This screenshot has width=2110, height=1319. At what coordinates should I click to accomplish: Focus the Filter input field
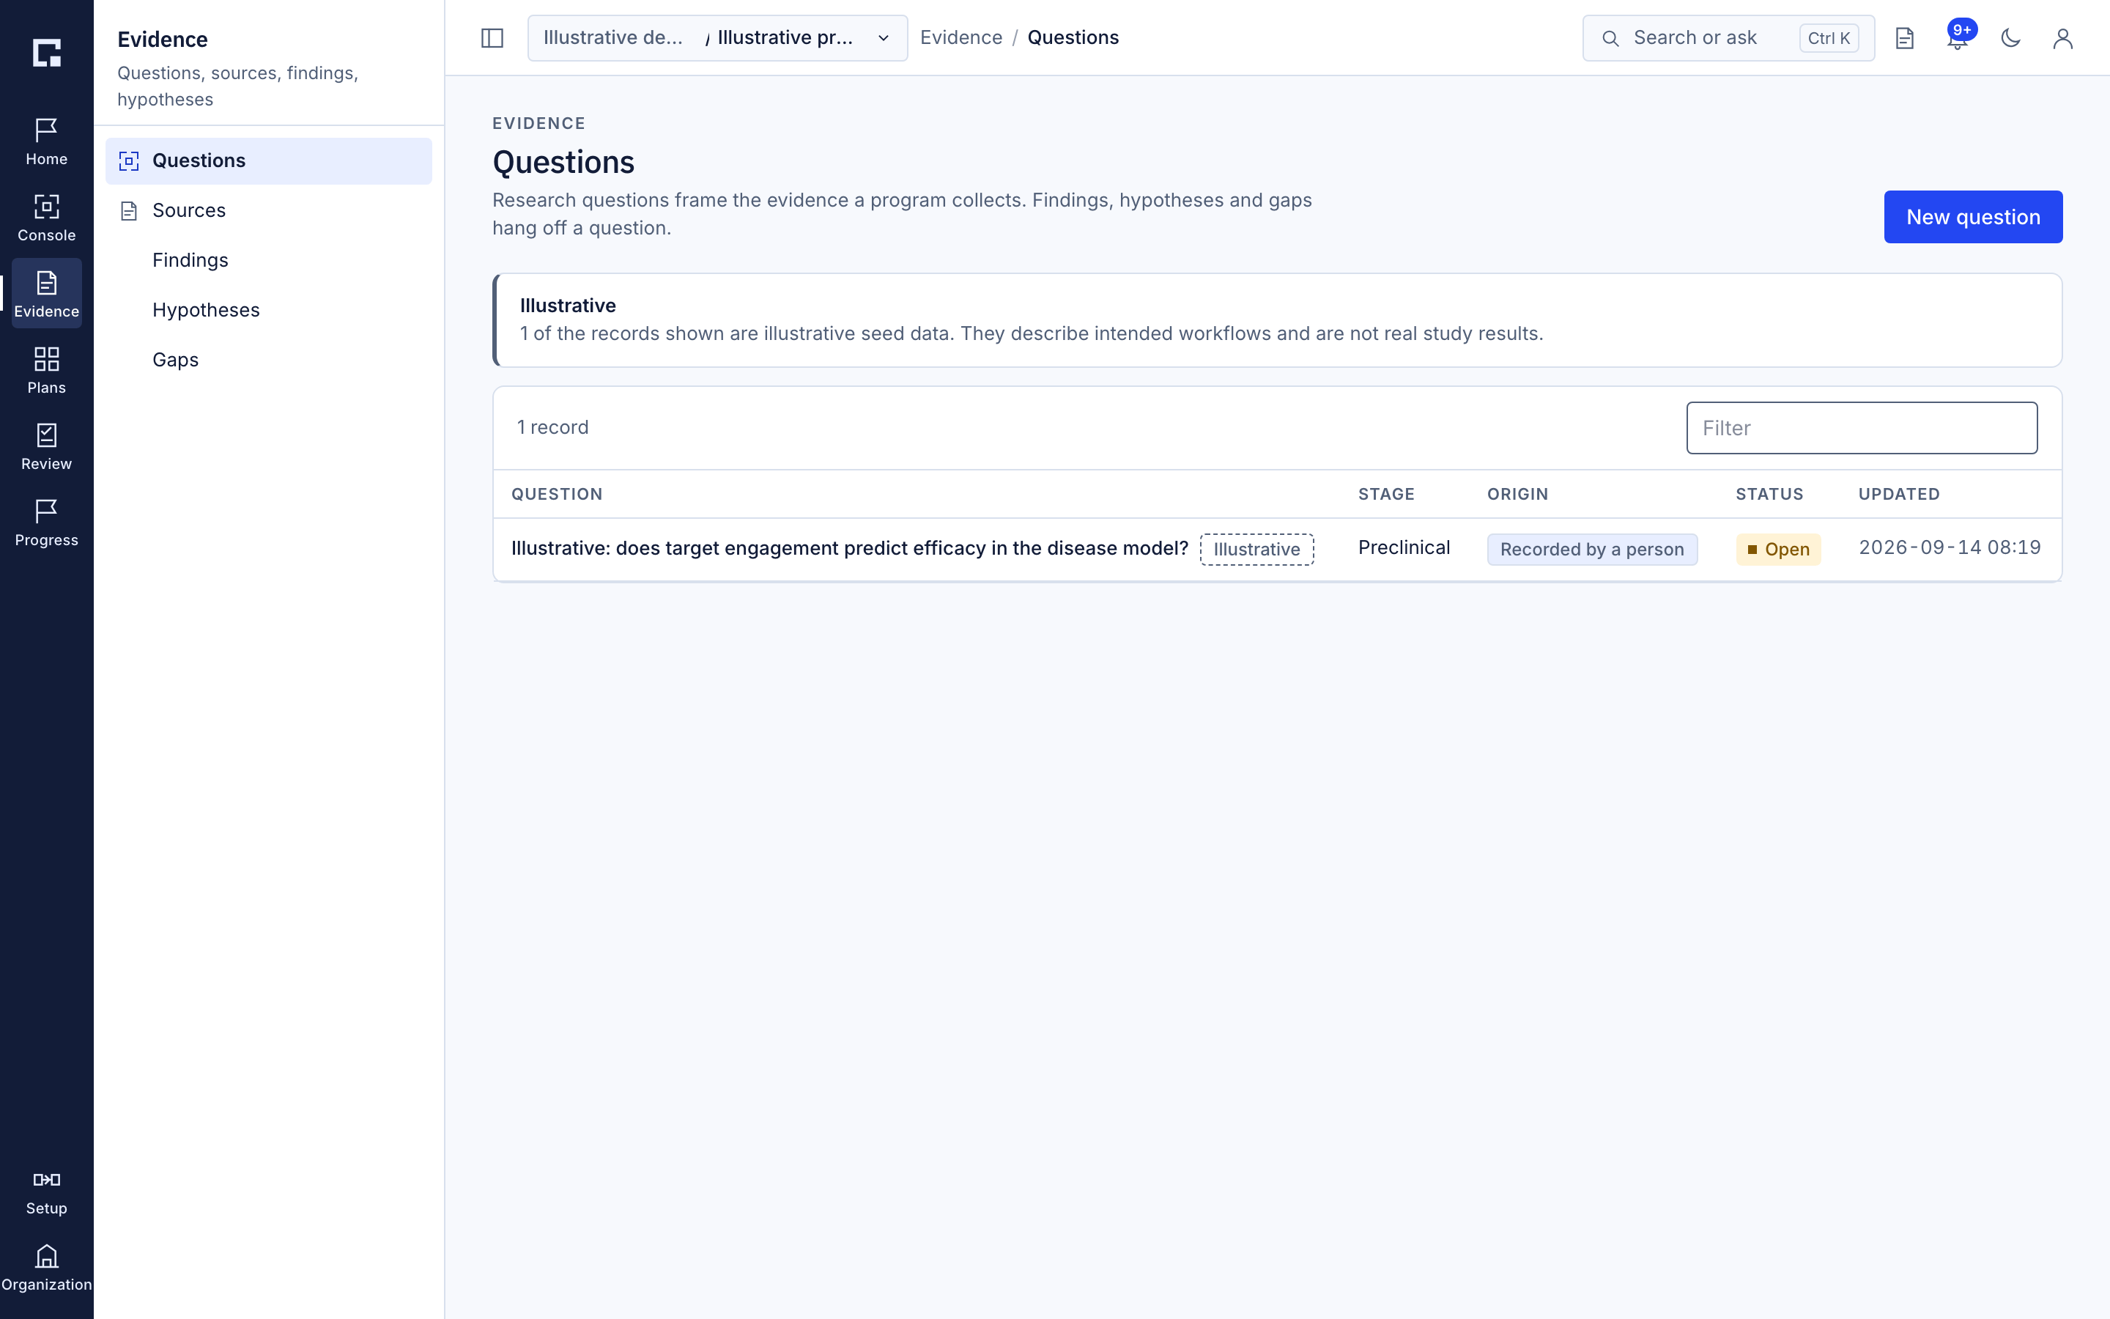click(1862, 427)
